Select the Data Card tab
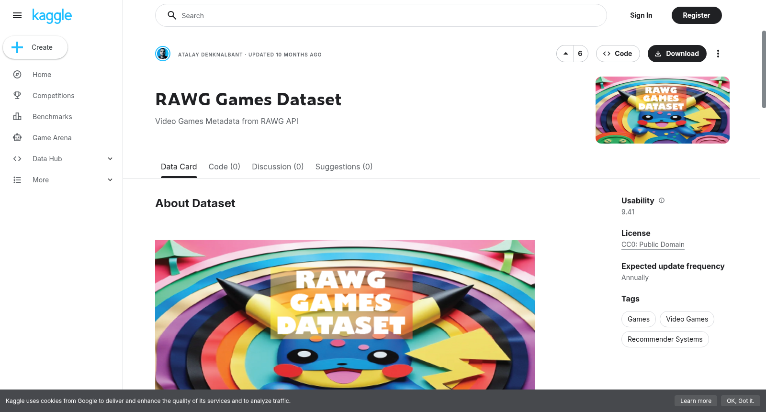This screenshot has height=412, width=766. point(179,167)
